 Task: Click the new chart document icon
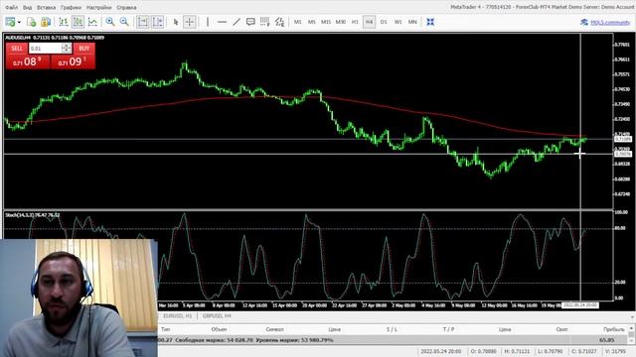click(x=31, y=22)
